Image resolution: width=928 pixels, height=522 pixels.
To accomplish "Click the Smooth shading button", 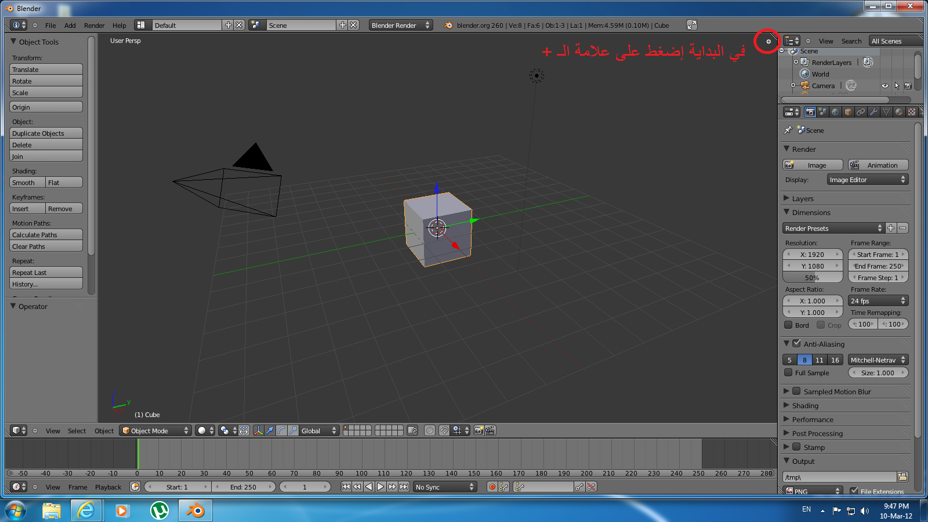I will [x=27, y=182].
